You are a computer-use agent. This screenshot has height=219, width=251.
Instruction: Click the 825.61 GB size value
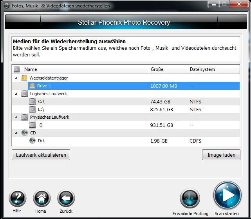(161, 110)
